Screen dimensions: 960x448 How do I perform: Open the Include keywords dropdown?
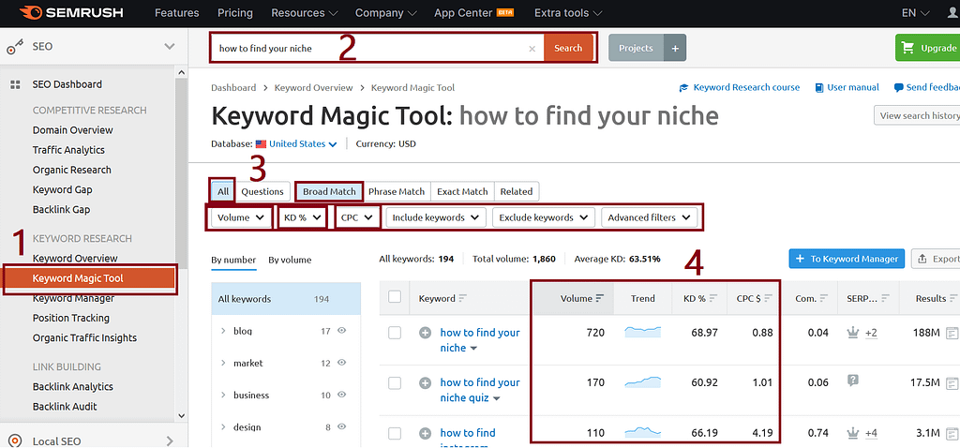[x=436, y=217]
